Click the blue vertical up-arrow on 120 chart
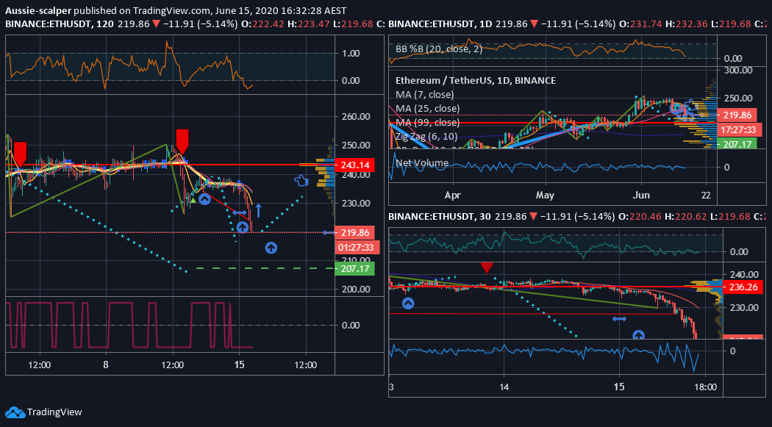 pos(258,210)
